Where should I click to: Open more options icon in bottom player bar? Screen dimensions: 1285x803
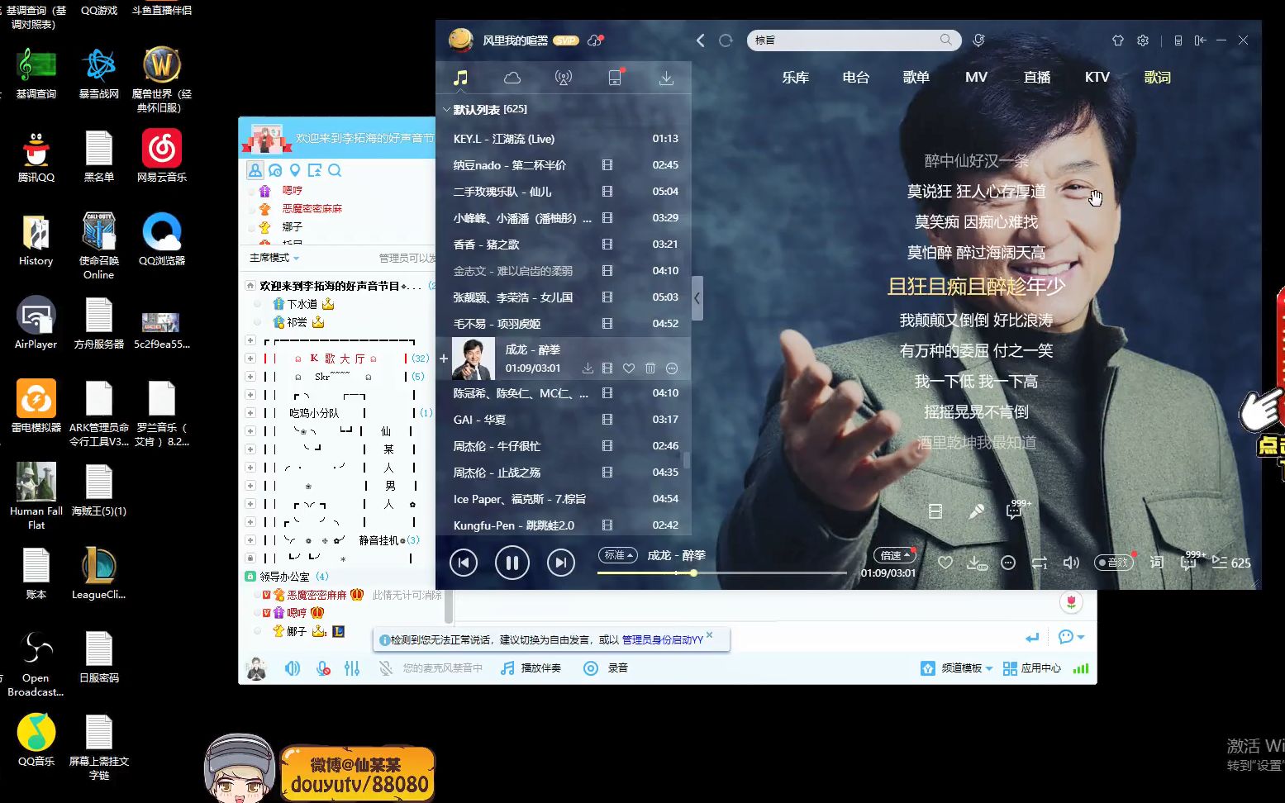1008,563
